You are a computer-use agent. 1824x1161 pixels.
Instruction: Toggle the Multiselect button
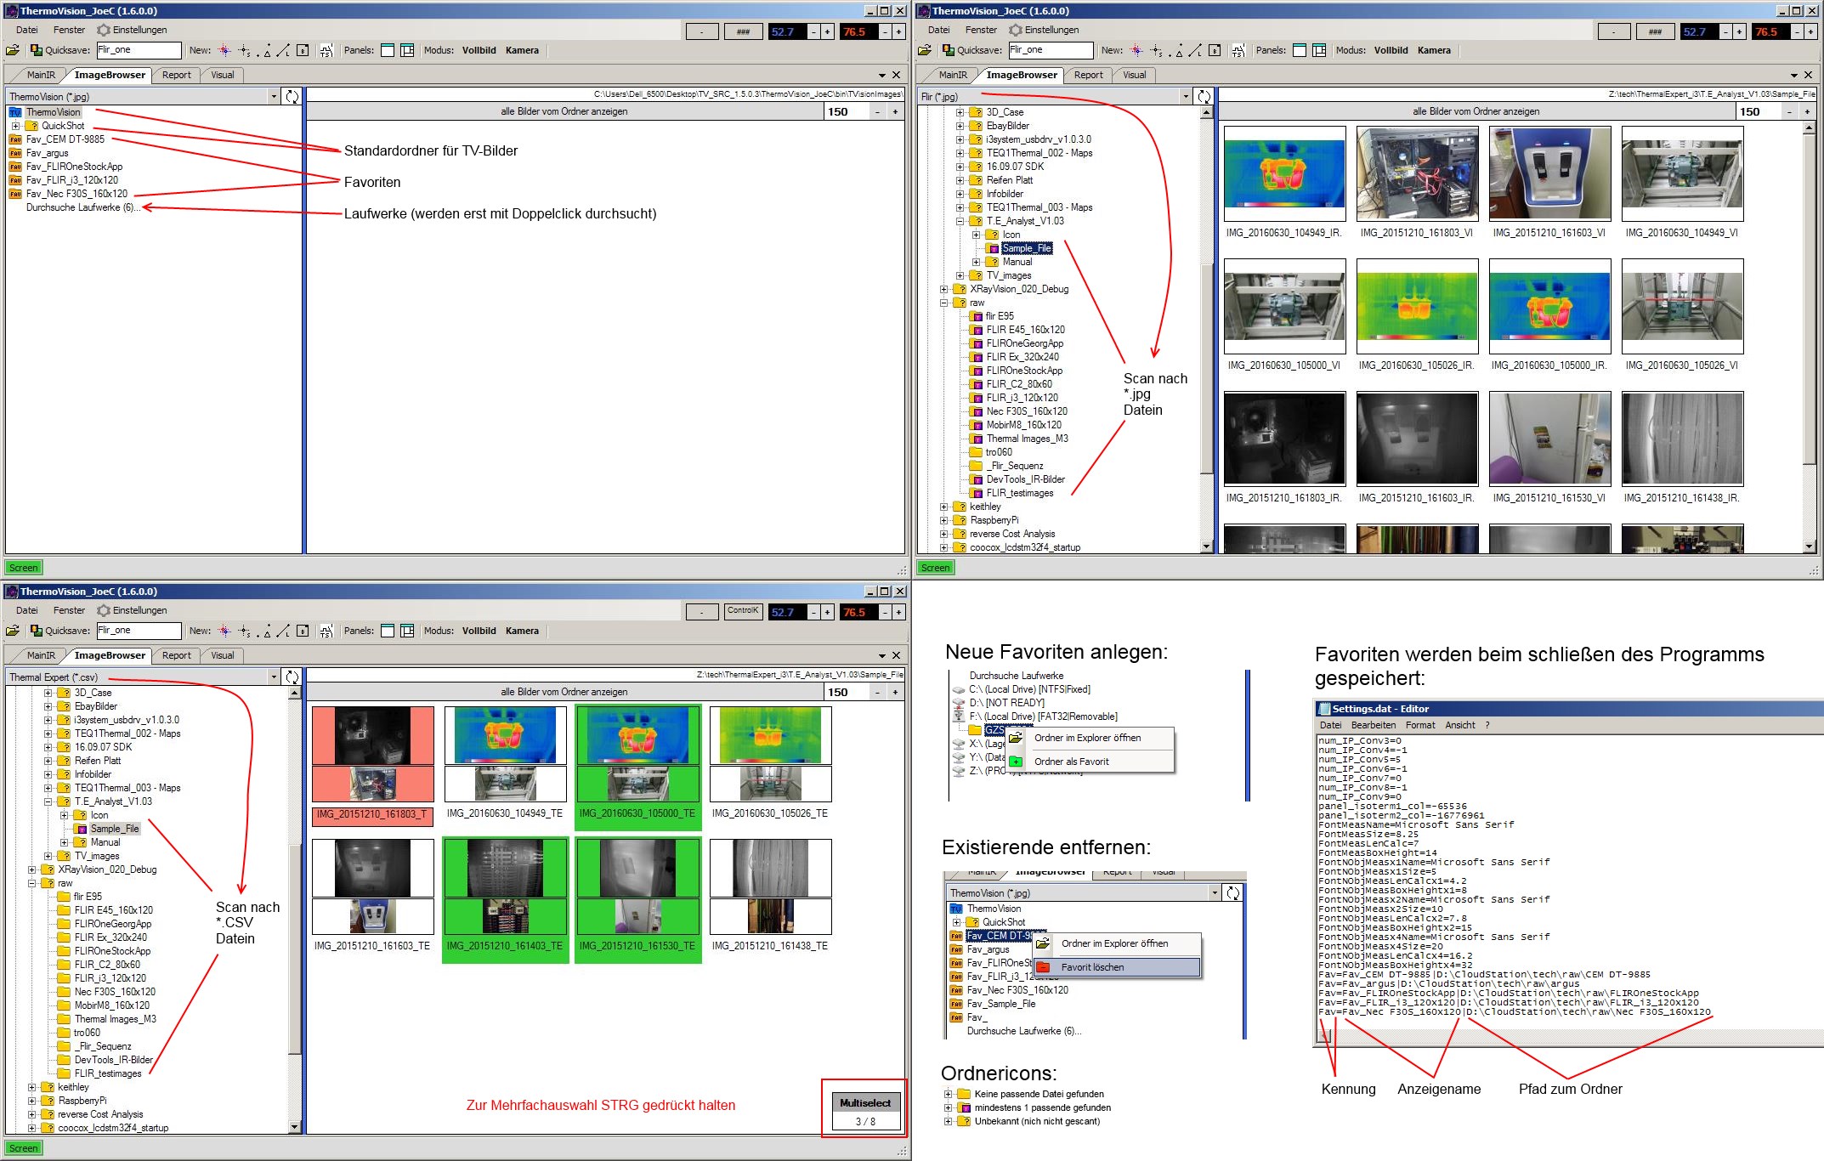pyautogui.click(x=864, y=1103)
